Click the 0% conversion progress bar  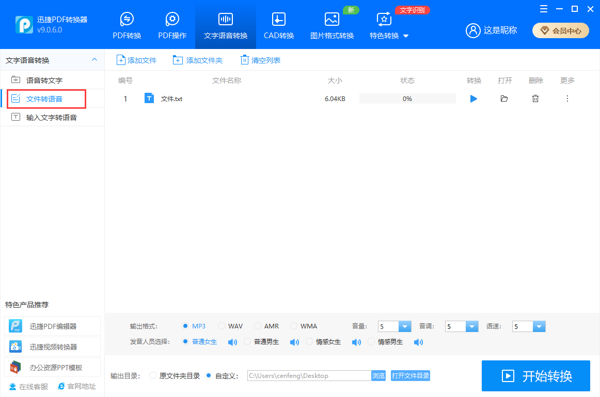(x=407, y=98)
